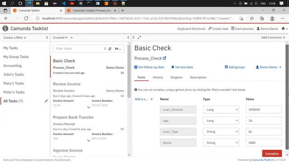This screenshot has height=162, width=289.
Task: Open the Type dropdown for Loan_Amount
Action: (x=221, y=109)
